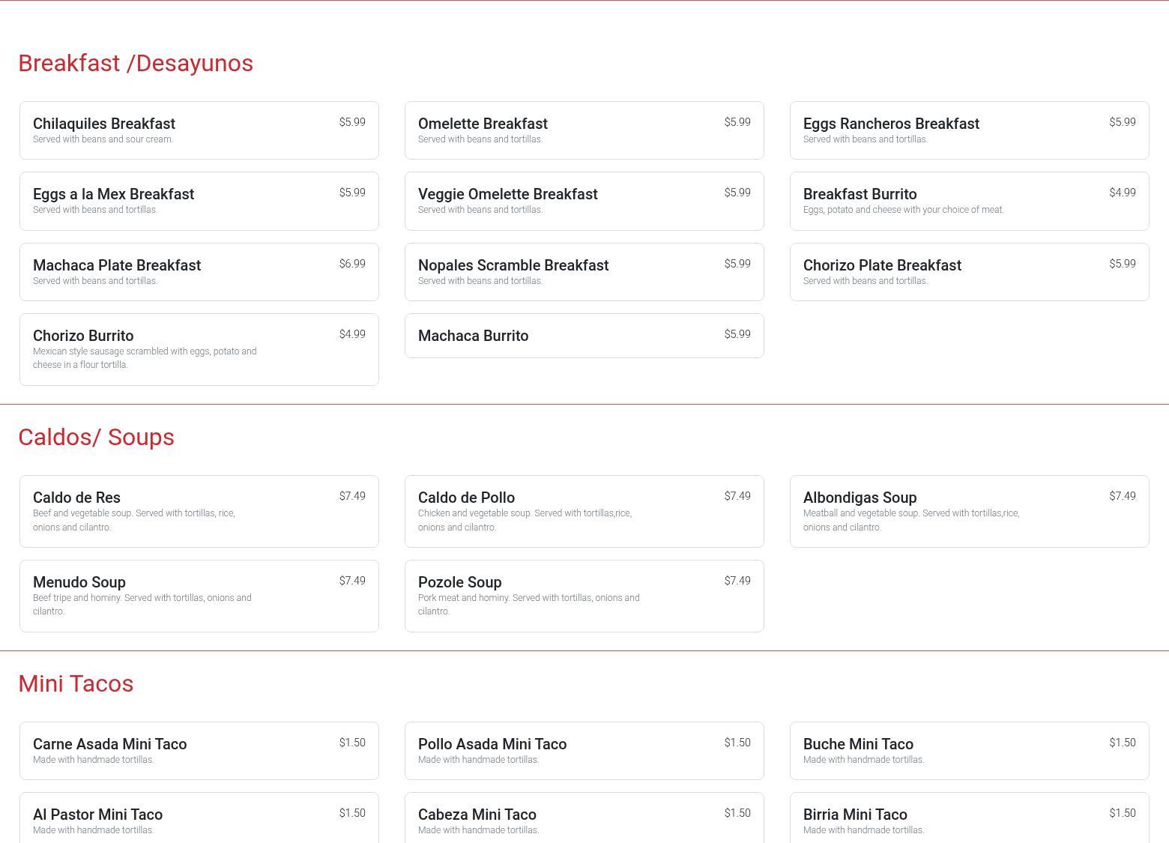The image size is (1169, 843).
Task: Select Veggie Omelette Breakfast
Action: point(584,201)
